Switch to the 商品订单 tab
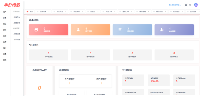The image size is (200, 96). coord(109,12)
